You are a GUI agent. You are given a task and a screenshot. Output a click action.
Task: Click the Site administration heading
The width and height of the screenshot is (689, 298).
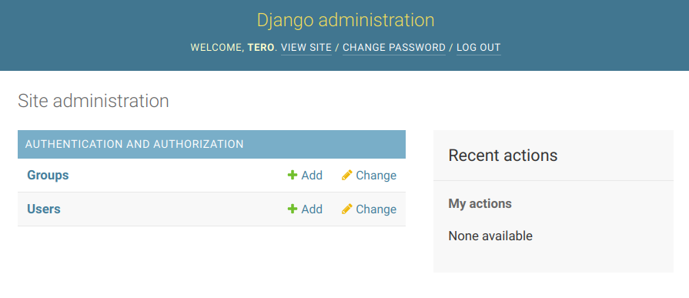(x=93, y=101)
